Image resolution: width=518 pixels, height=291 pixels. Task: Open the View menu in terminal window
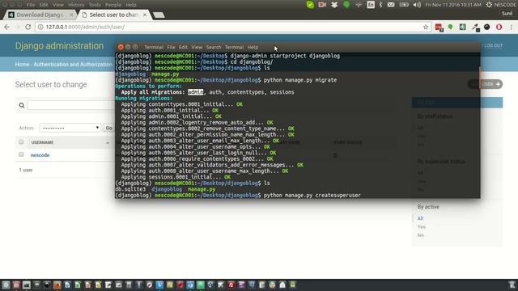pyautogui.click(x=197, y=47)
